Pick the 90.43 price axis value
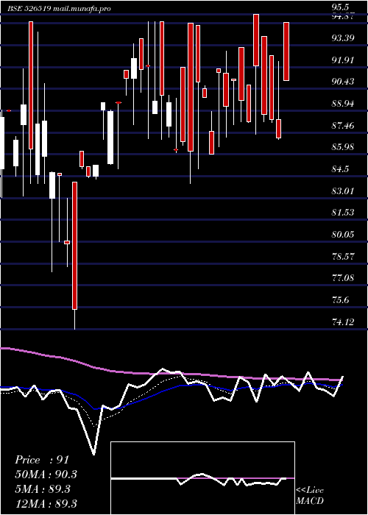Viewport: 368px width, 515px height. coord(343,82)
